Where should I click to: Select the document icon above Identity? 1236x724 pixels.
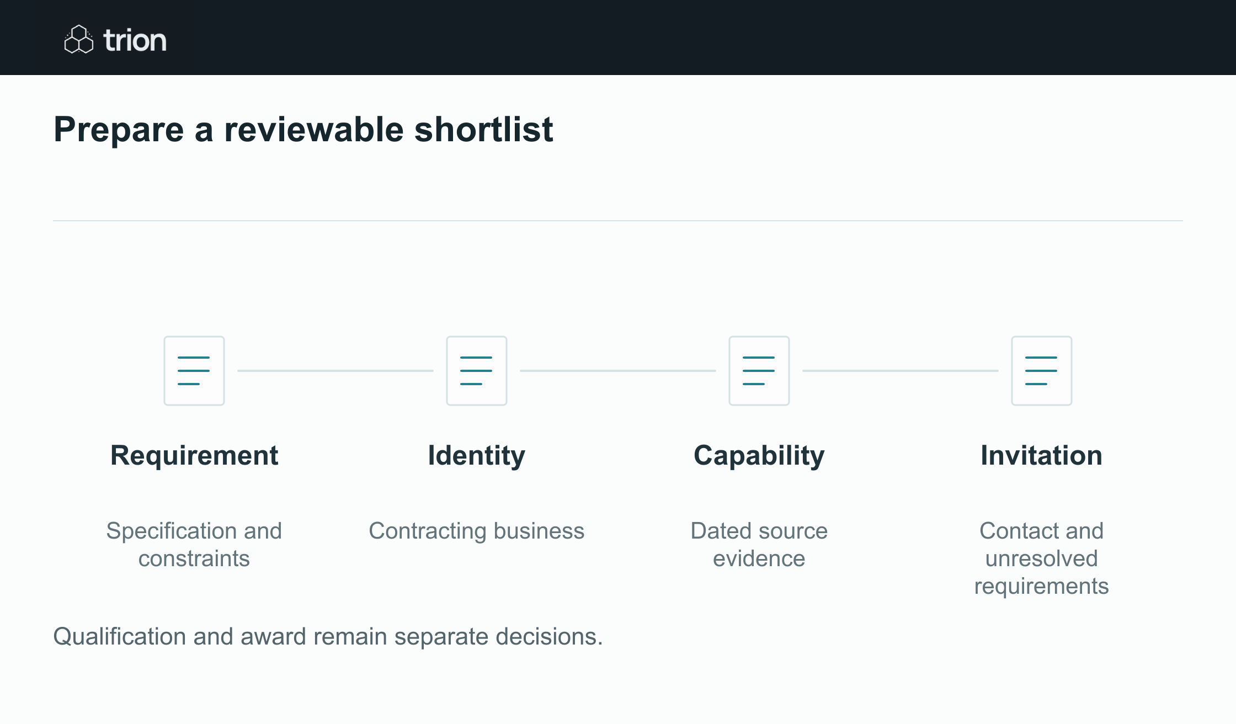tap(477, 371)
